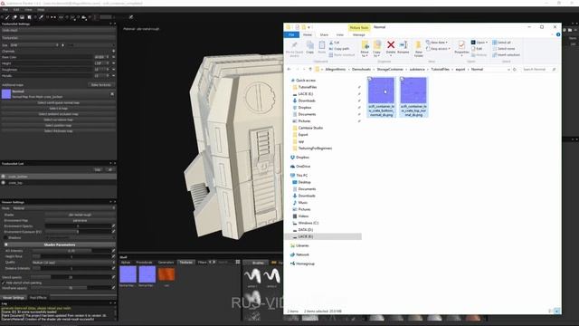Select eraser tool in Painter toolbar
The image size is (579, 326).
click(x=14, y=17)
